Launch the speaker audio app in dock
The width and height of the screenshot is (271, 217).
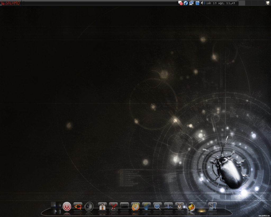tap(89, 206)
